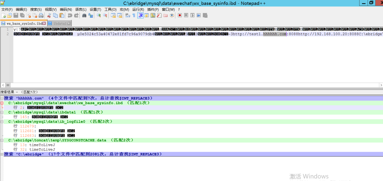
Task: Open the 工具(O) menu
Action: point(110,10)
